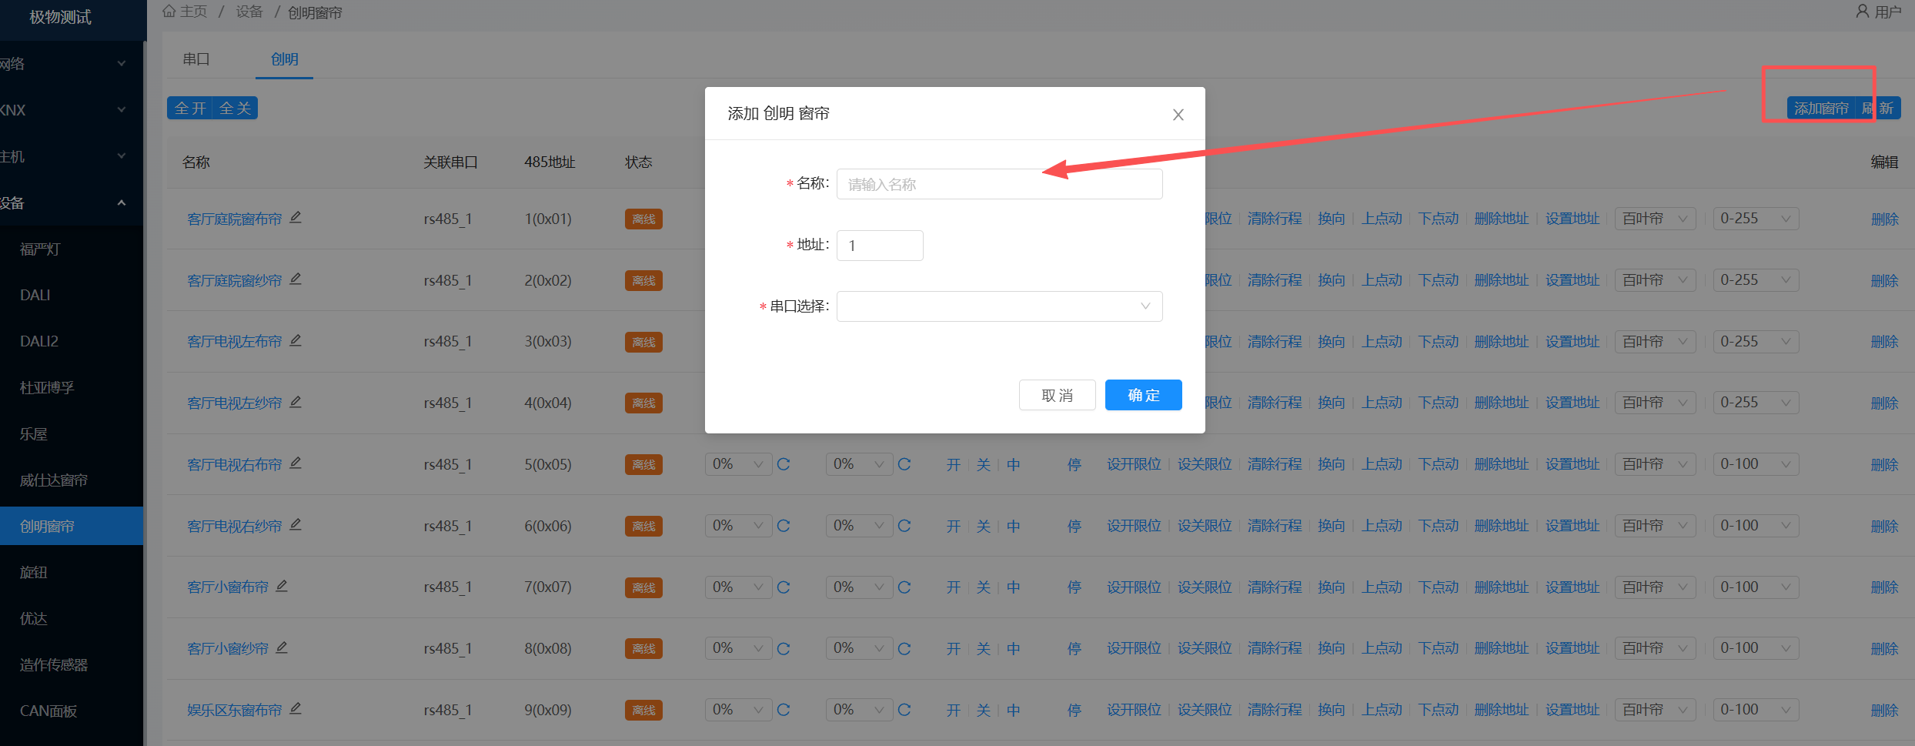Click 清除行程 for 客厅小窗布帘 row
This screenshot has width=1915, height=746.
pos(1275,587)
